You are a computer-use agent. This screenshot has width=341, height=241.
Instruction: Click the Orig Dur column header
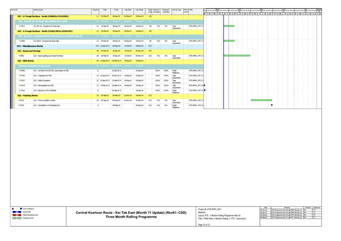[95, 10]
